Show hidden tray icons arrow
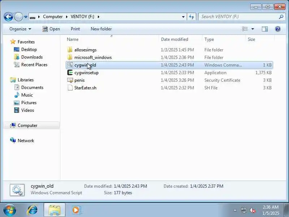Image resolution: width=289 pixels, height=217 pixels. click(235, 210)
